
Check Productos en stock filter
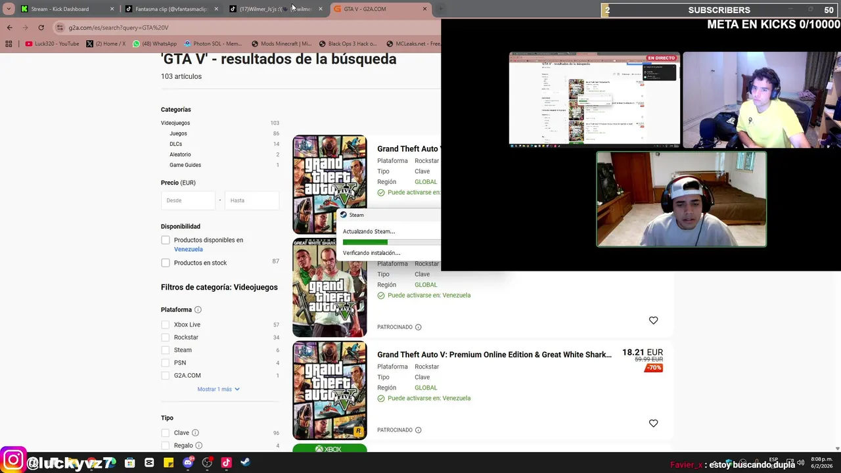166,263
